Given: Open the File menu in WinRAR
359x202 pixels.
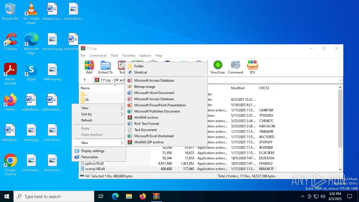Looking at the screenshot, I should pyautogui.click(x=83, y=56).
